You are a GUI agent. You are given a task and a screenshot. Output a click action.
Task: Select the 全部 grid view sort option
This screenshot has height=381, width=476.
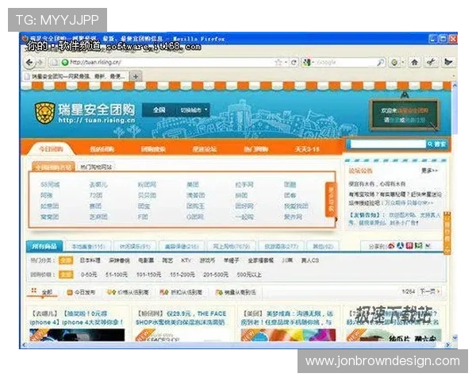click(x=42, y=292)
